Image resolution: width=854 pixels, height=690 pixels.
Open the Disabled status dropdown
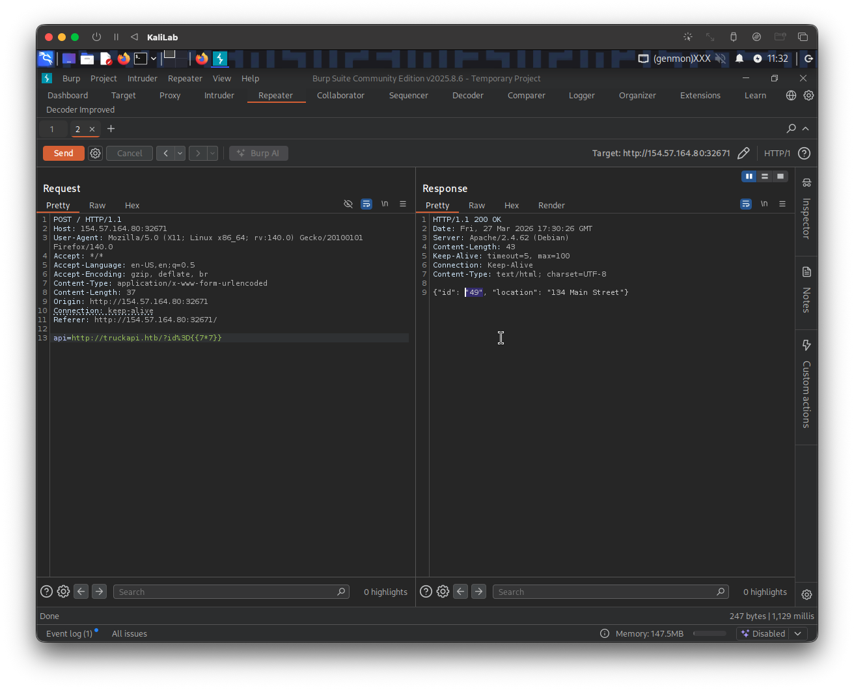coord(772,634)
